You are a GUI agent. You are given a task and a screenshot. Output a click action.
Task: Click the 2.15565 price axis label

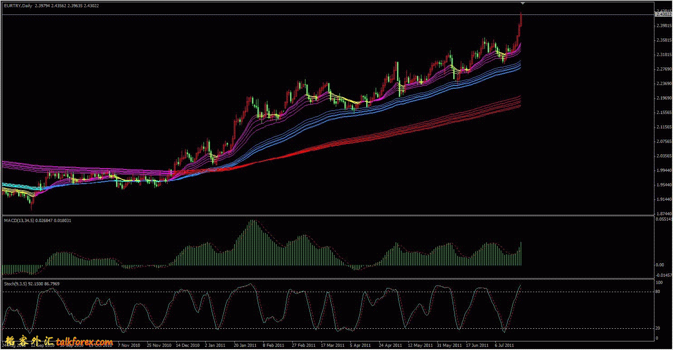(x=663, y=113)
